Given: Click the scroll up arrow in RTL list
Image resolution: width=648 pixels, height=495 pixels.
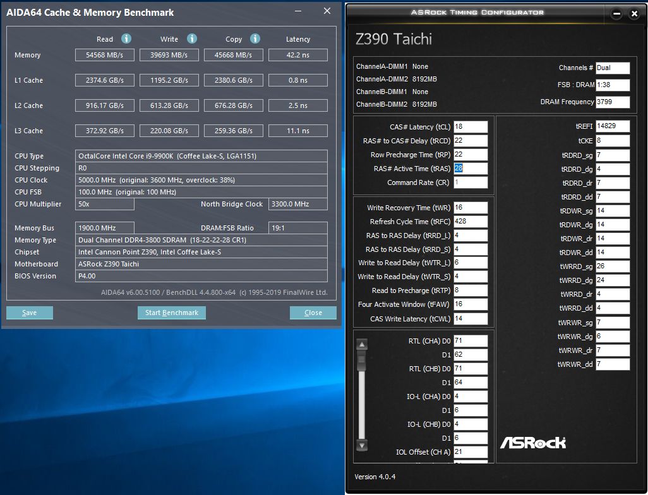Looking at the screenshot, I should tap(362, 344).
